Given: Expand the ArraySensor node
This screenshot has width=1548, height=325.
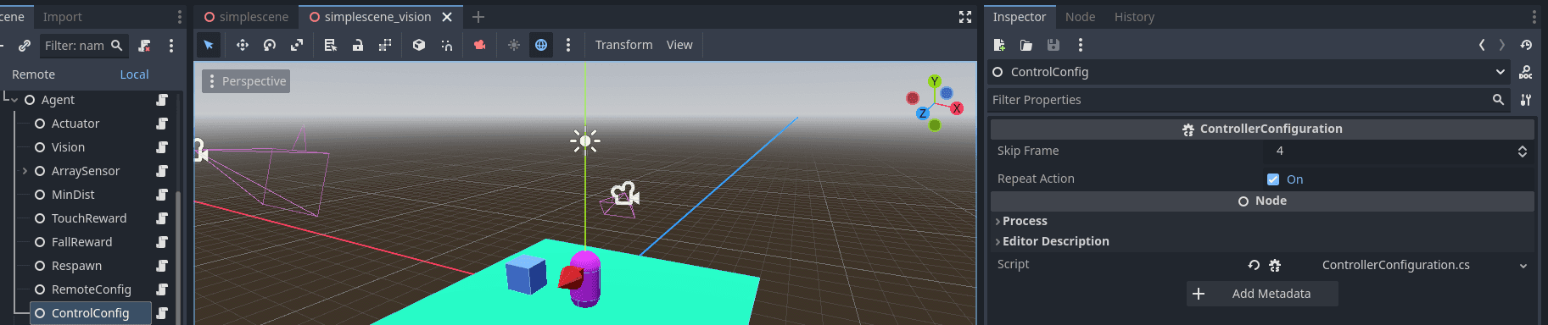Looking at the screenshot, I should [x=25, y=171].
